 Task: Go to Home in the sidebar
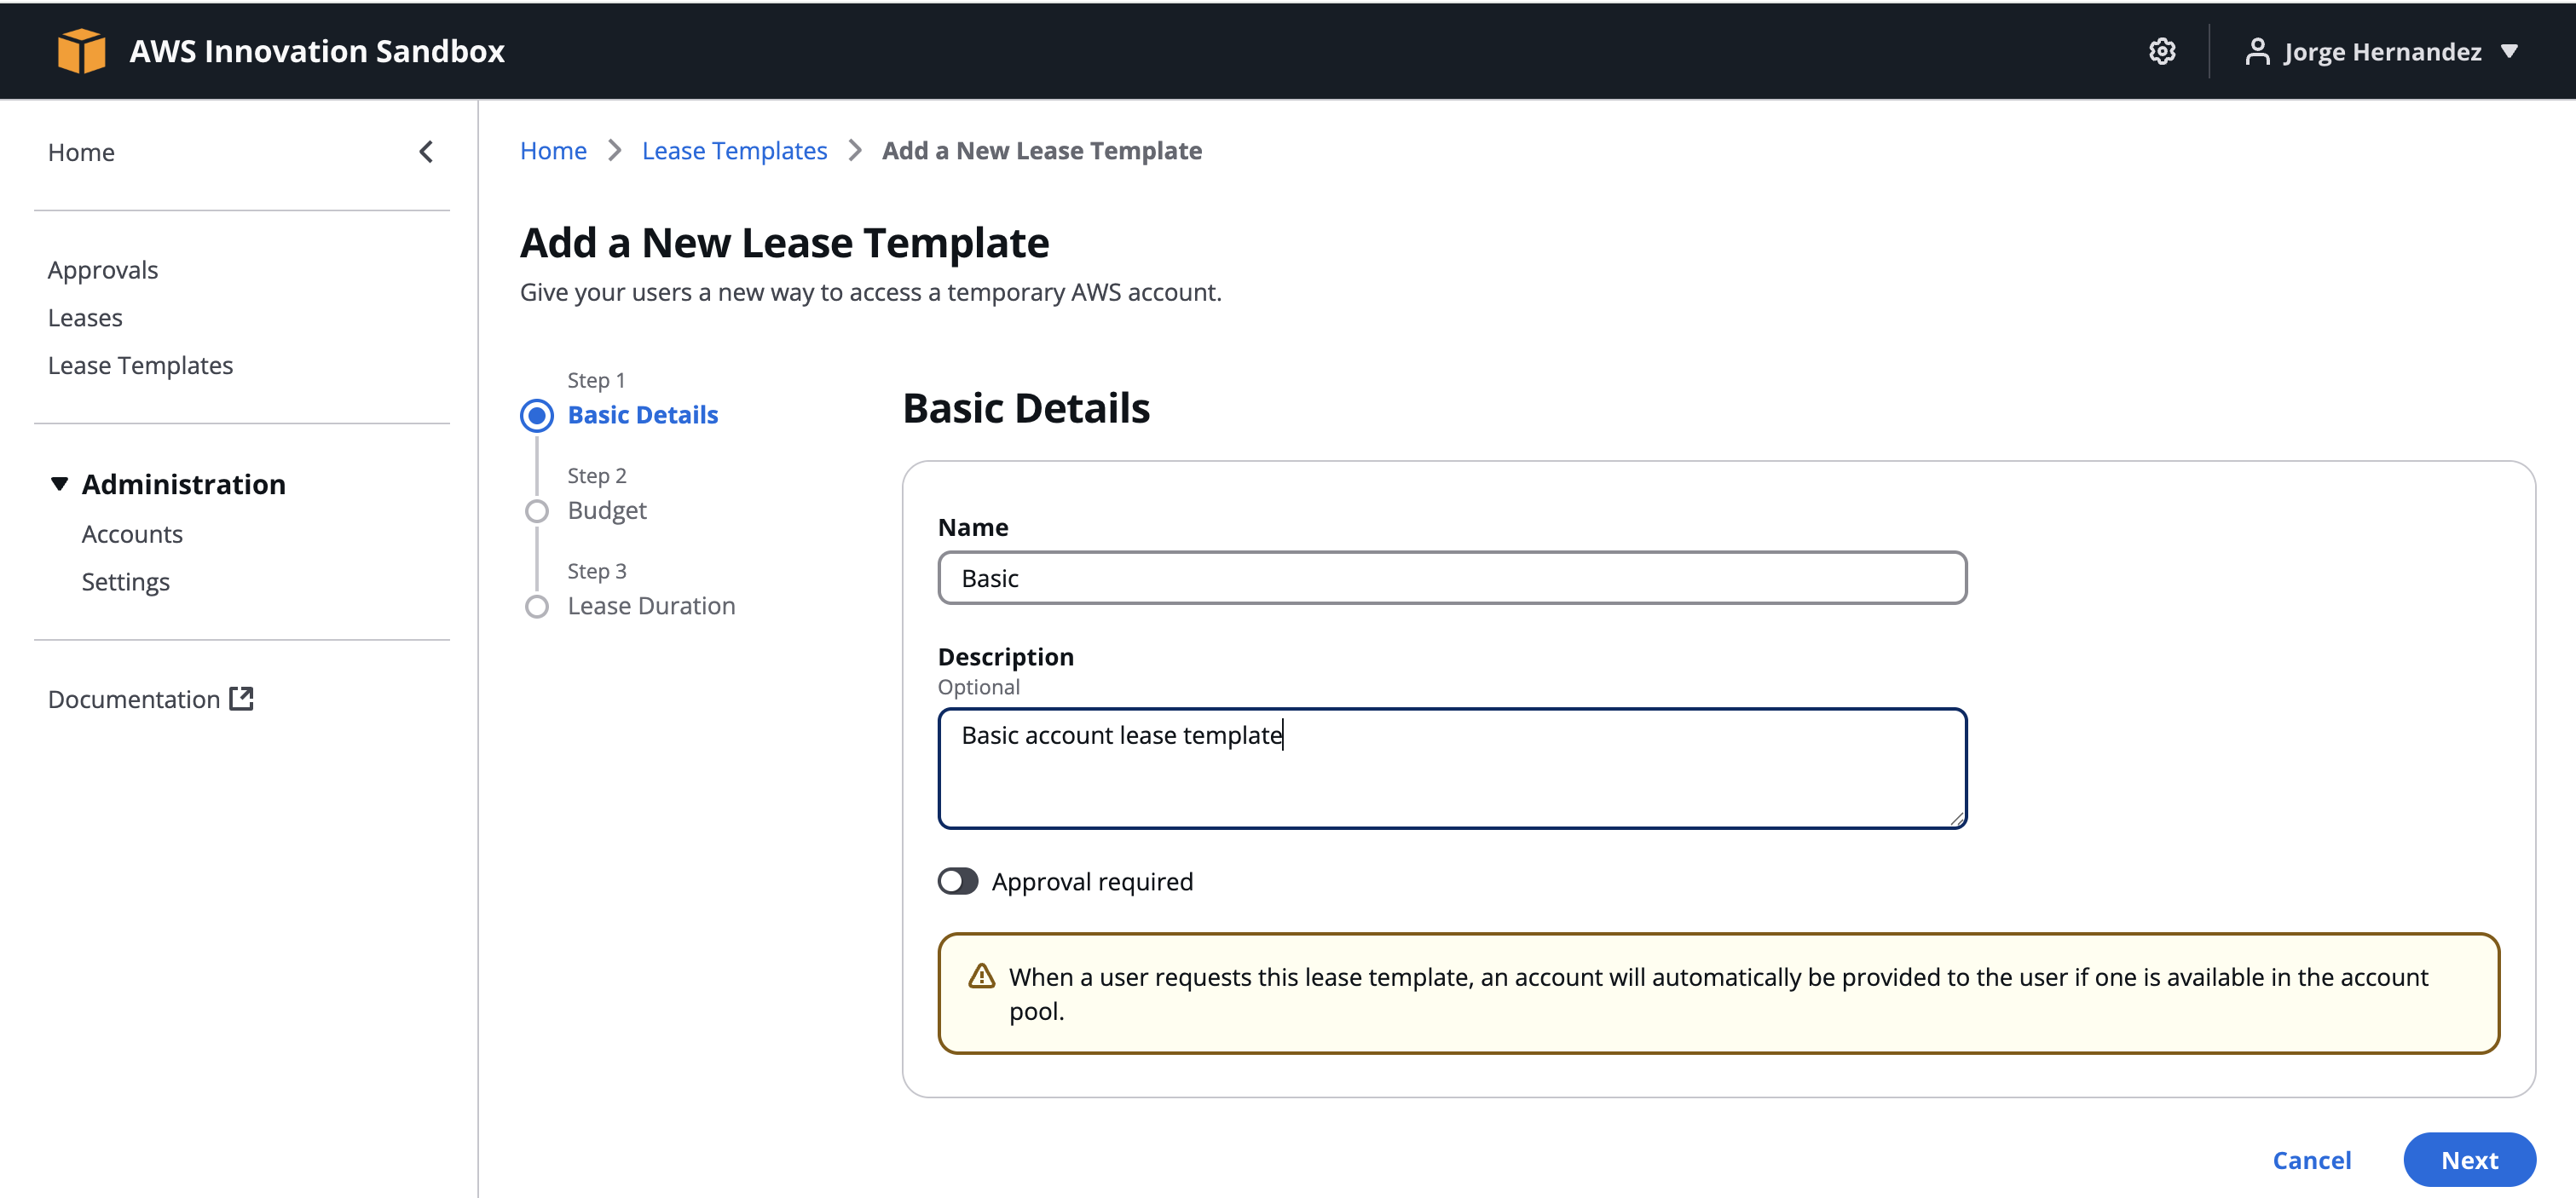[x=81, y=152]
